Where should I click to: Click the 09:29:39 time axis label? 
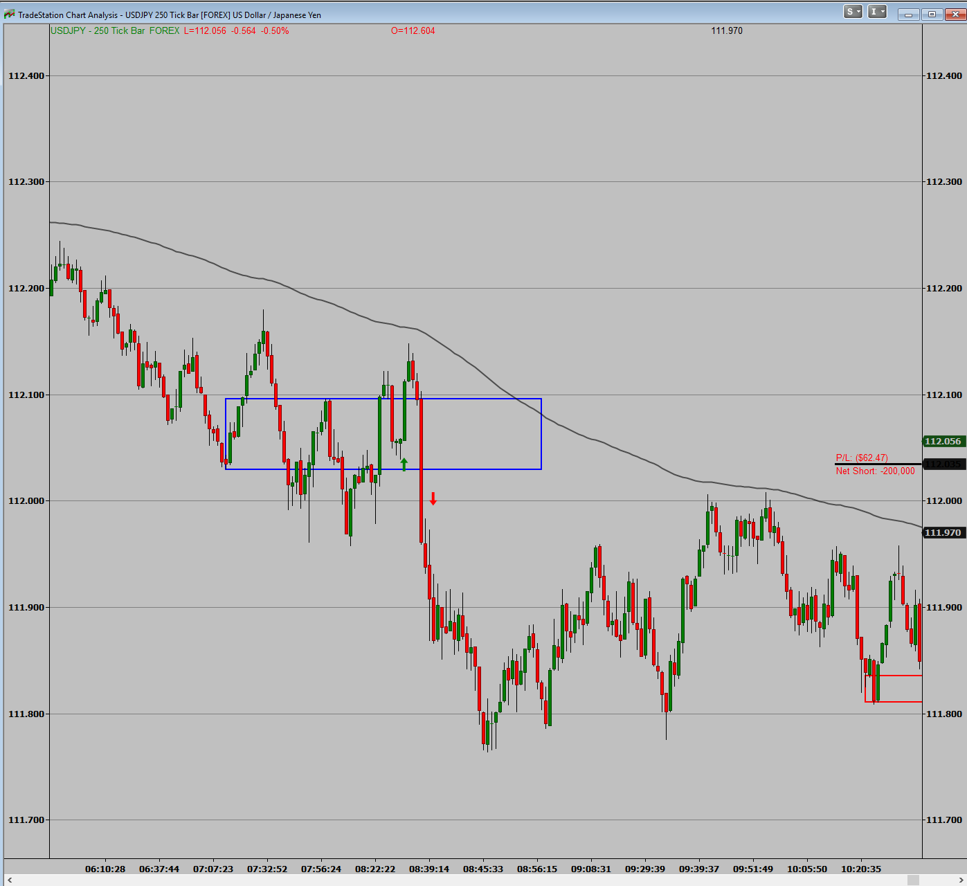click(x=645, y=869)
